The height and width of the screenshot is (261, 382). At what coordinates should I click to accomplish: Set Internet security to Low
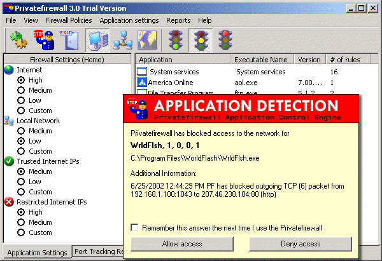[21, 100]
